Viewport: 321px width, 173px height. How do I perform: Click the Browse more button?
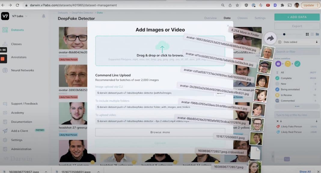pos(160,132)
